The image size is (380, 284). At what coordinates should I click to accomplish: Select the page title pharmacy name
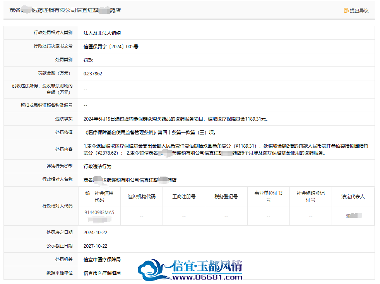pyautogui.click(x=65, y=10)
